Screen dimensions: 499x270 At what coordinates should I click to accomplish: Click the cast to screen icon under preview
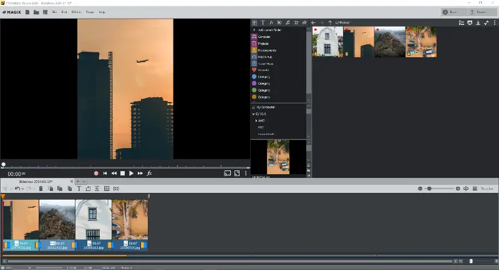tap(227, 173)
